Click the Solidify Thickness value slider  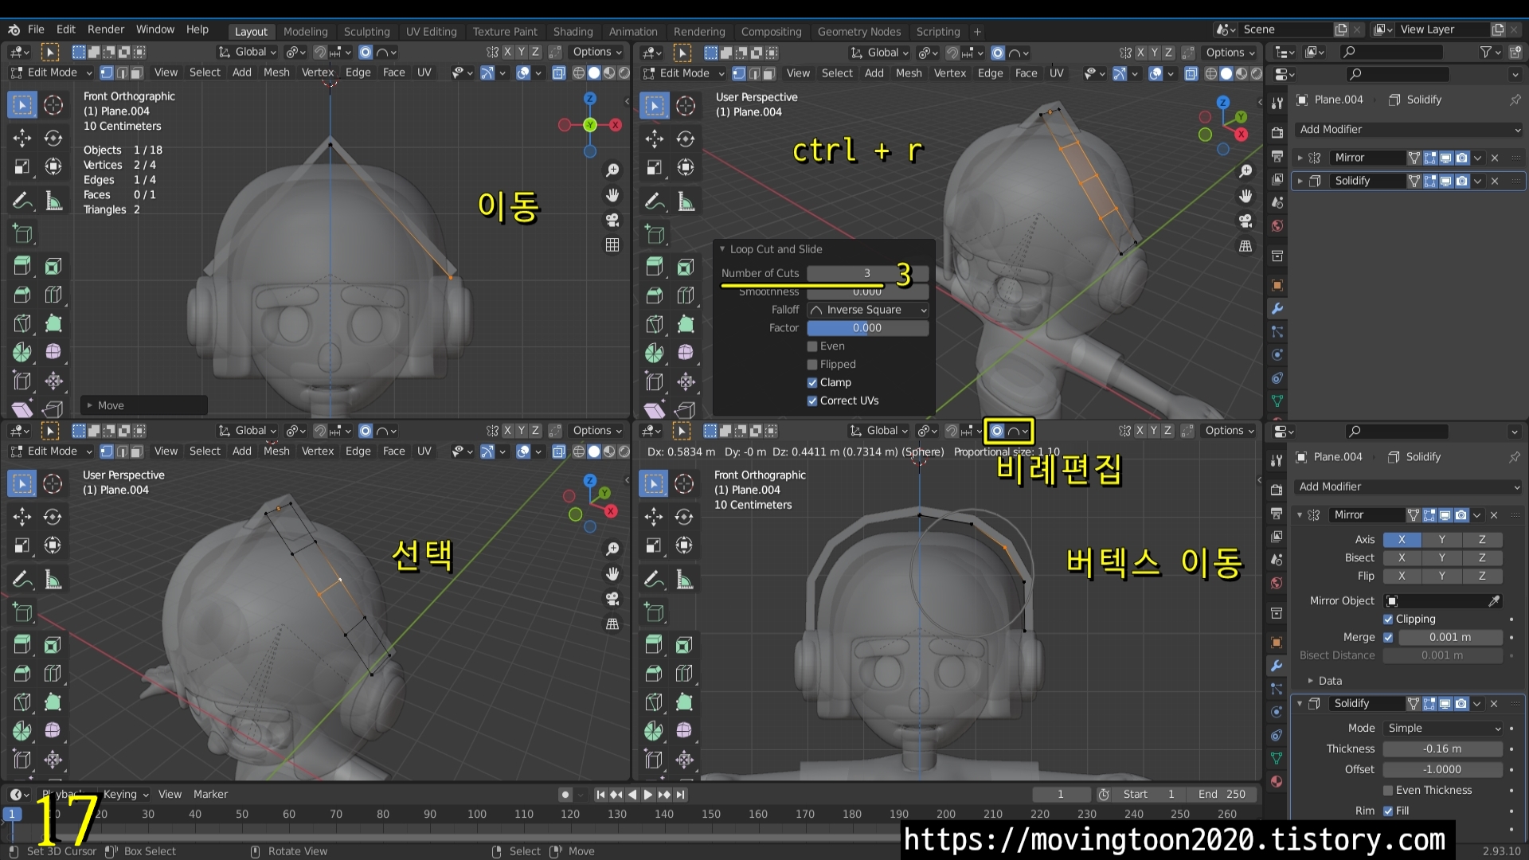click(1442, 749)
